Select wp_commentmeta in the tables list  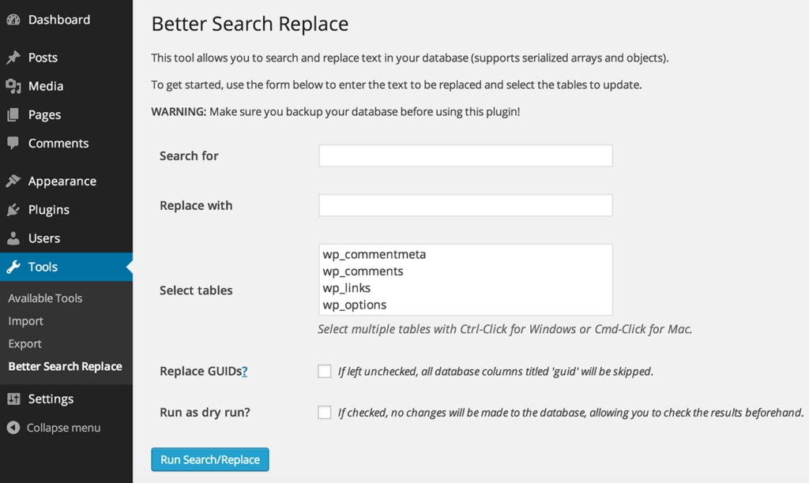coord(374,255)
